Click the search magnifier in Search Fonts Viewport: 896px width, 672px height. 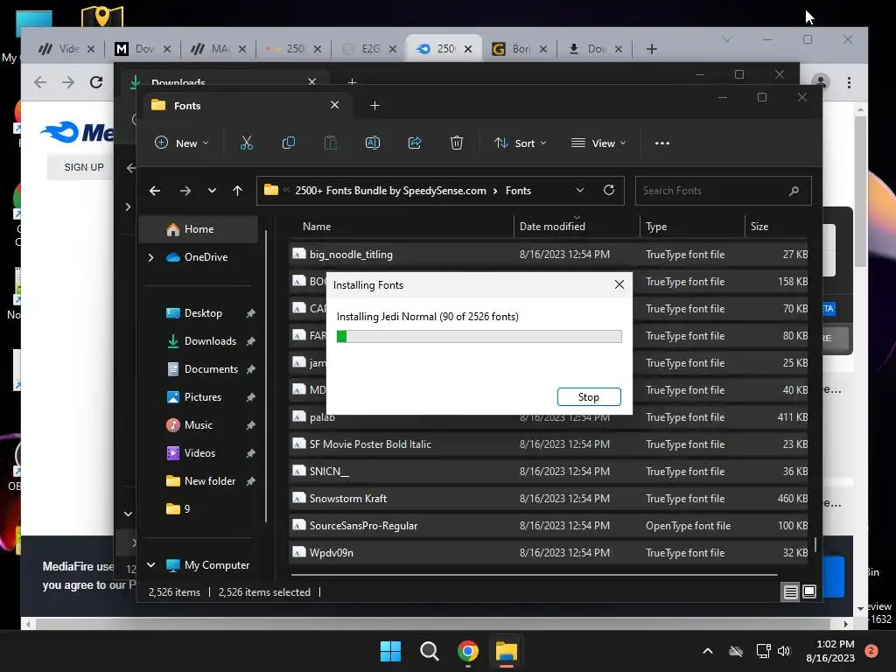pos(794,191)
